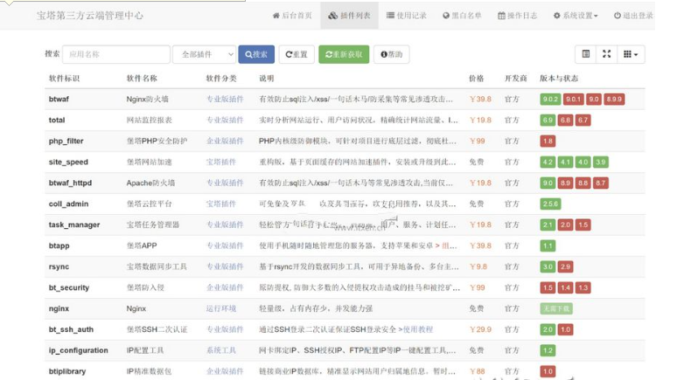Go to 后台首页 in the navbar
The image size is (677, 380).
pos(292,16)
